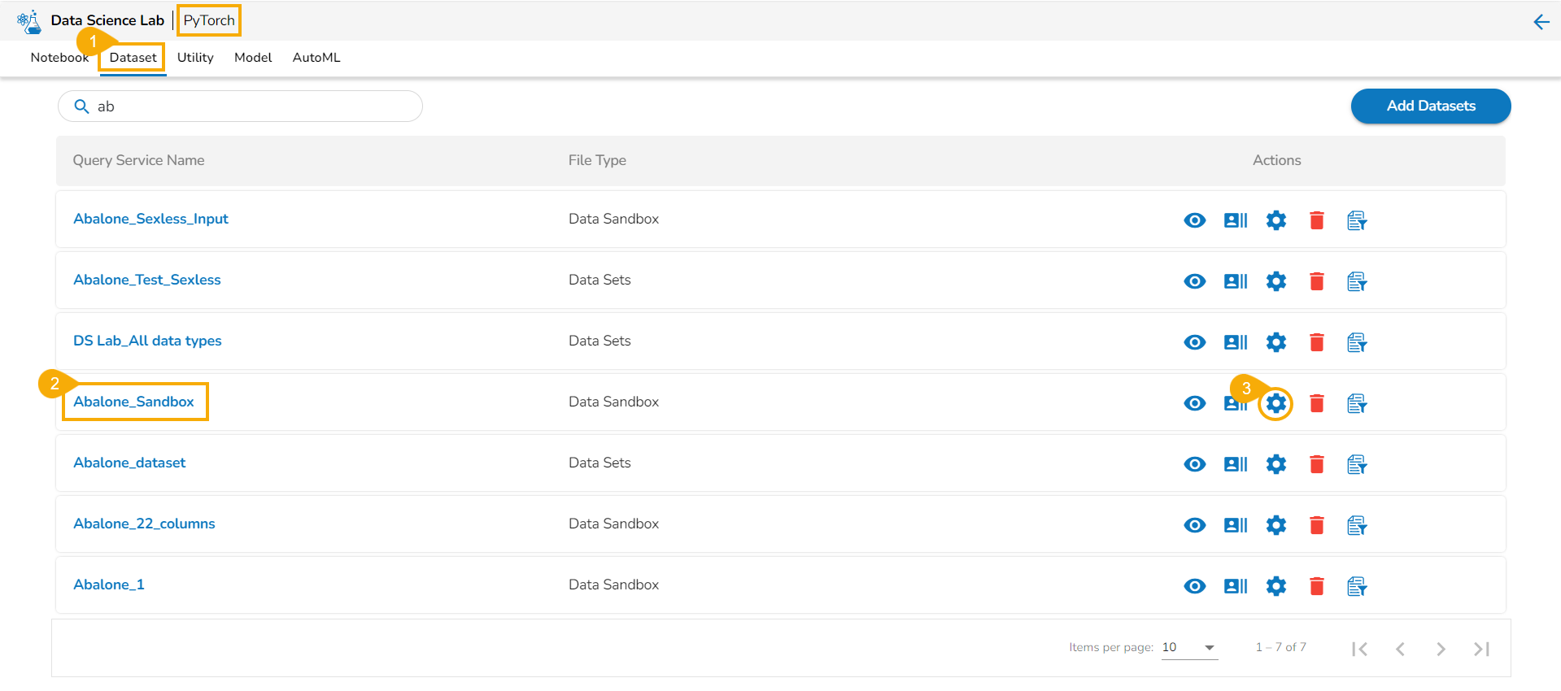Click the Add Datasets button
The height and width of the screenshot is (691, 1561).
(x=1430, y=106)
